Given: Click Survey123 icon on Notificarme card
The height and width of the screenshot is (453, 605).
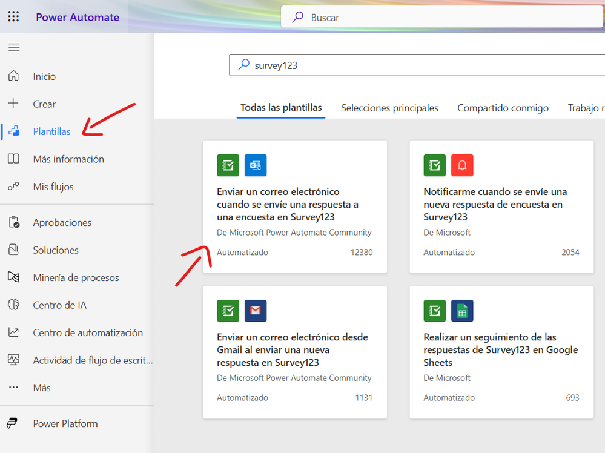Looking at the screenshot, I should tap(435, 165).
